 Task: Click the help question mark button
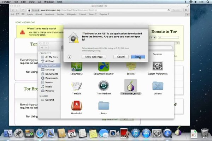[x=69, y=57]
